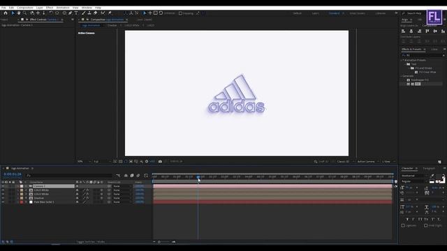Image resolution: width=447 pixels, height=251 pixels.
Task: Align layers horizontal center icon
Action: [x=411, y=31]
